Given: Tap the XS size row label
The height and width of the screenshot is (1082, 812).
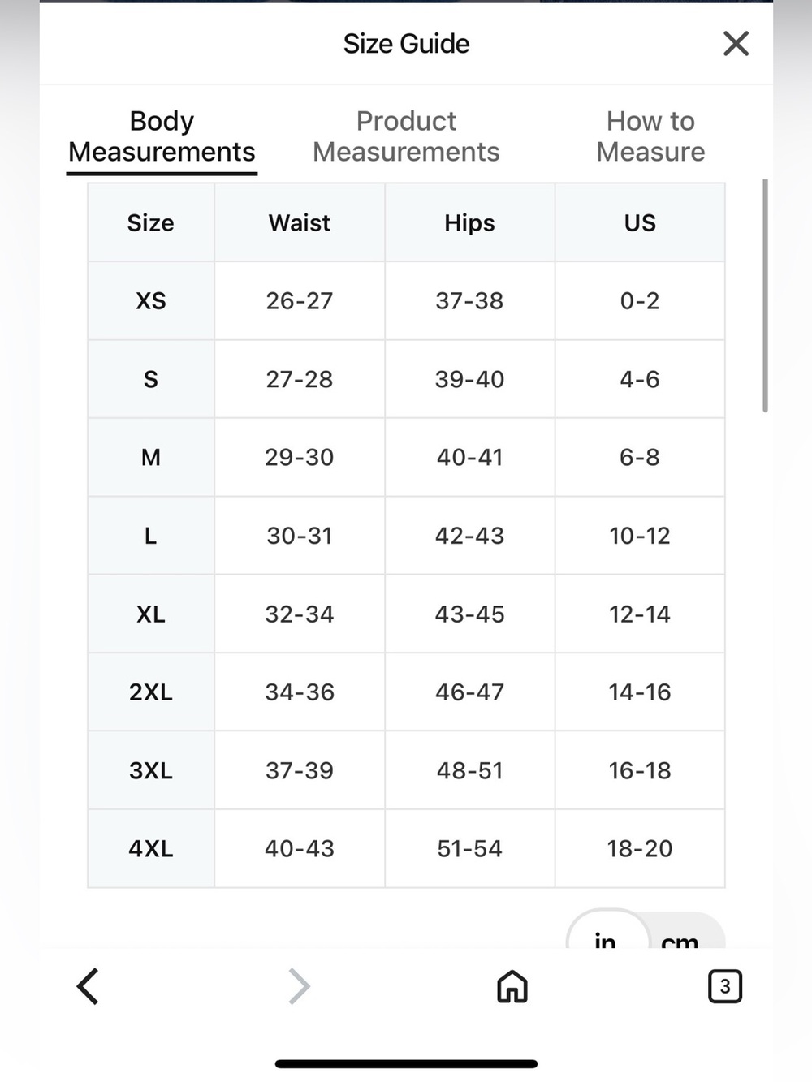Looking at the screenshot, I should [151, 301].
